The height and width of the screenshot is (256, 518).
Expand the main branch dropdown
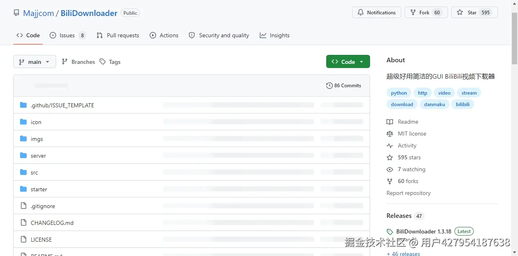click(34, 62)
